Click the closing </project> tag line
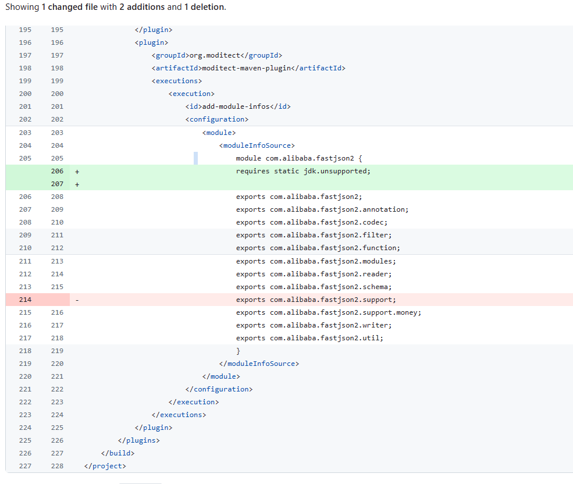573x484 pixels. [x=105, y=466]
